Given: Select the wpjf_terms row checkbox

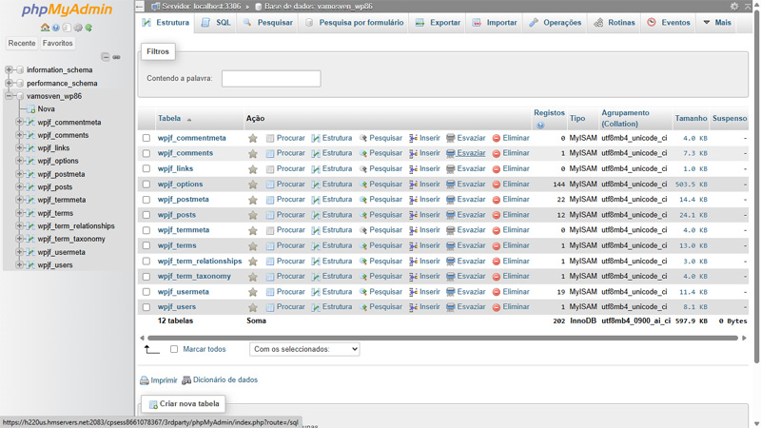Looking at the screenshot, I should coord(146,245).
